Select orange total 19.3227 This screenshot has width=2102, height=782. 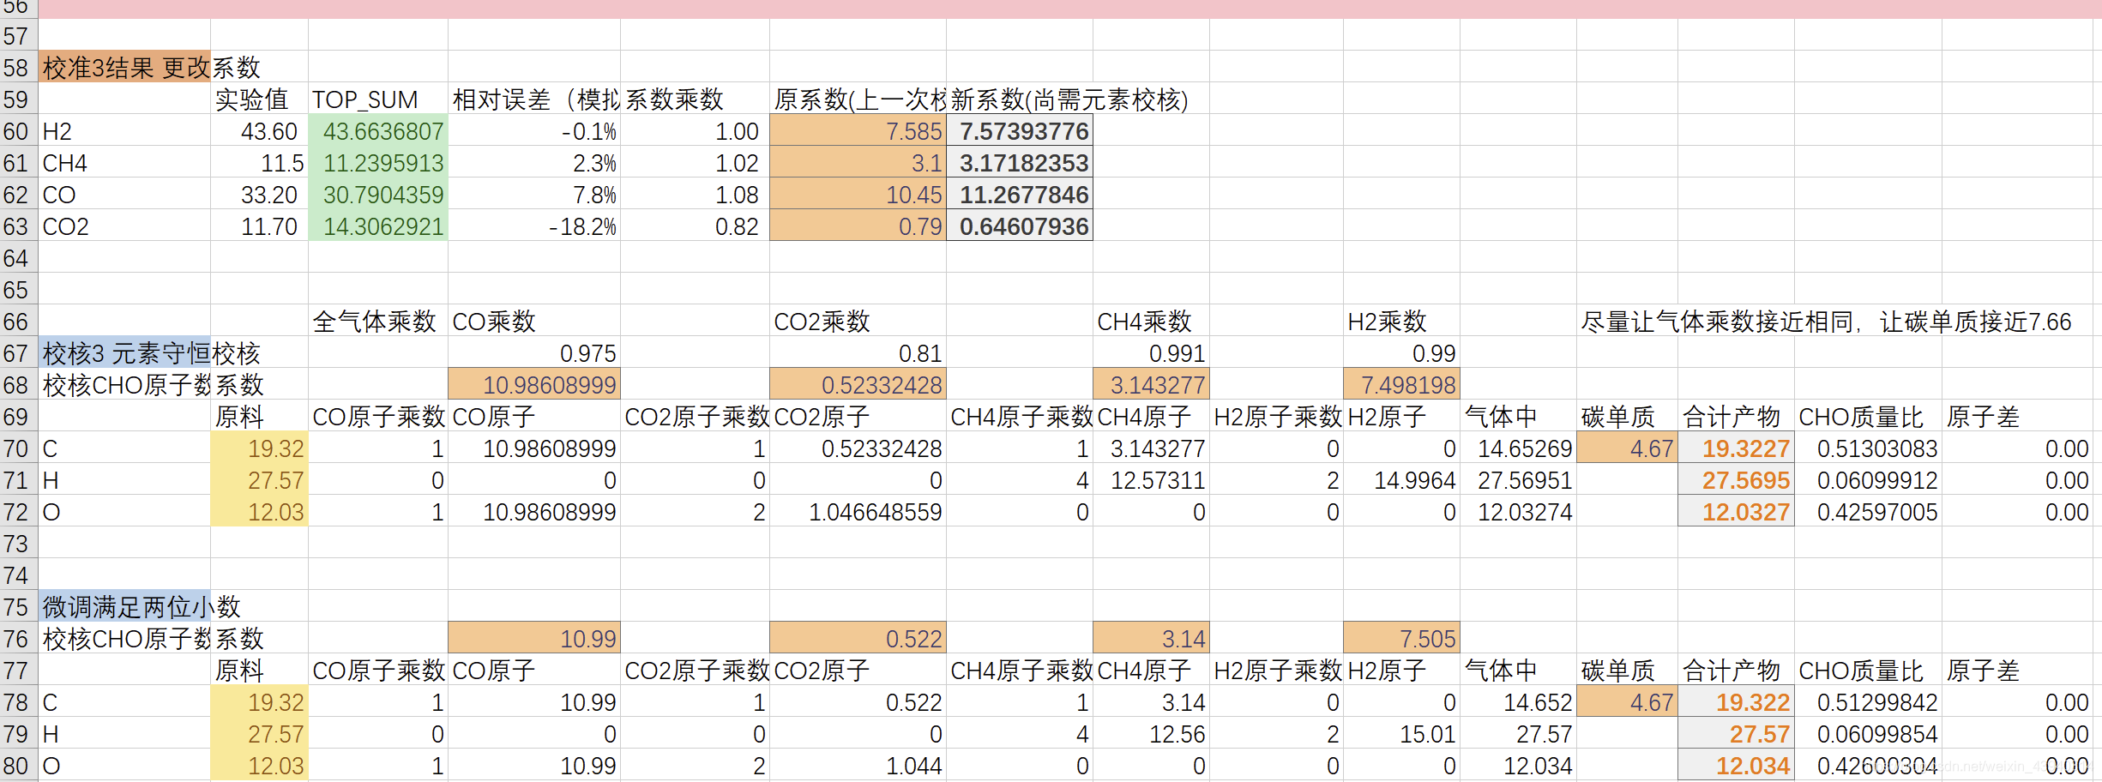[x=1736, y=448]
